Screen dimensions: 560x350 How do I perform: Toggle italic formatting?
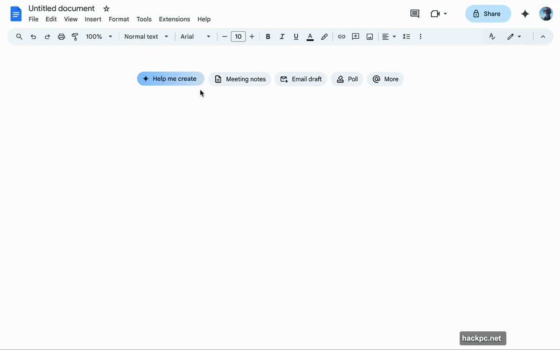coord(282,36)
